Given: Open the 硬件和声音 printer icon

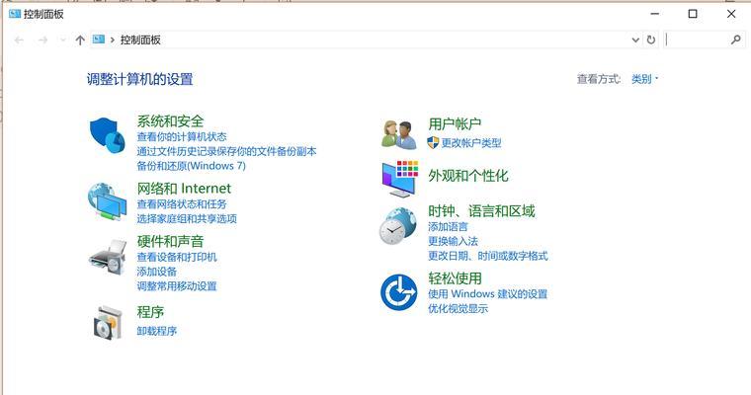Looking at the screenshot, I should (108, 257).
